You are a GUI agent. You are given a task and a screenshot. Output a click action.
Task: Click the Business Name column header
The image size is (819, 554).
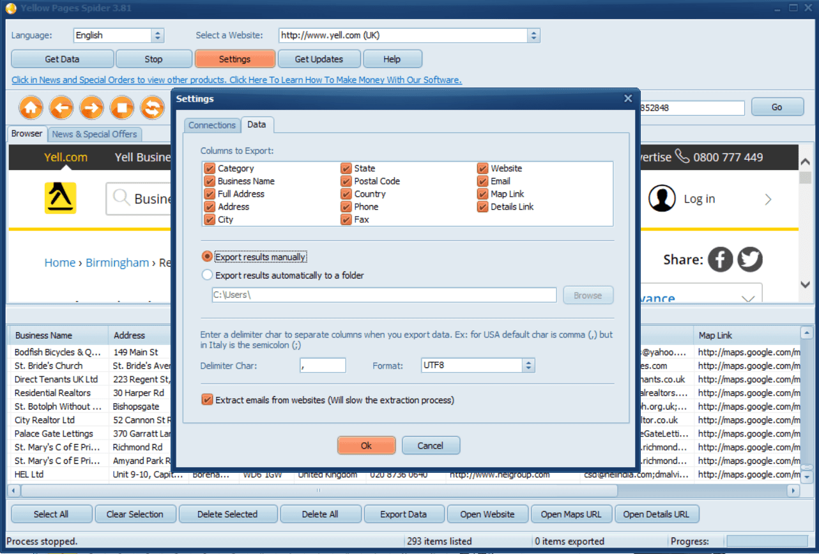58,335
